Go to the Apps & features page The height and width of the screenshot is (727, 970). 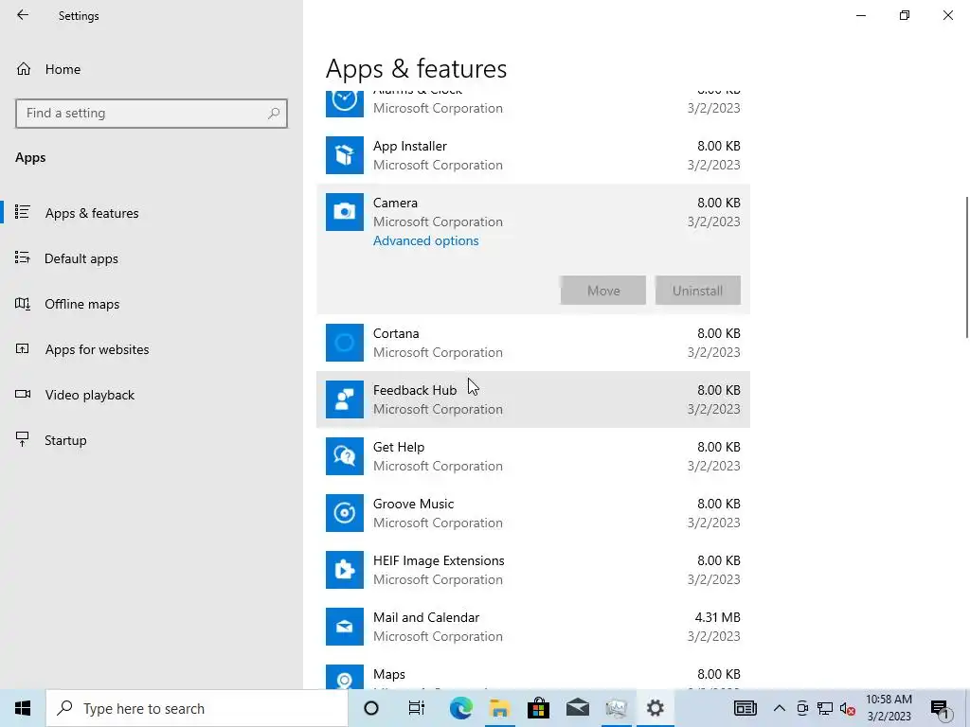click(x=92, y=213)
